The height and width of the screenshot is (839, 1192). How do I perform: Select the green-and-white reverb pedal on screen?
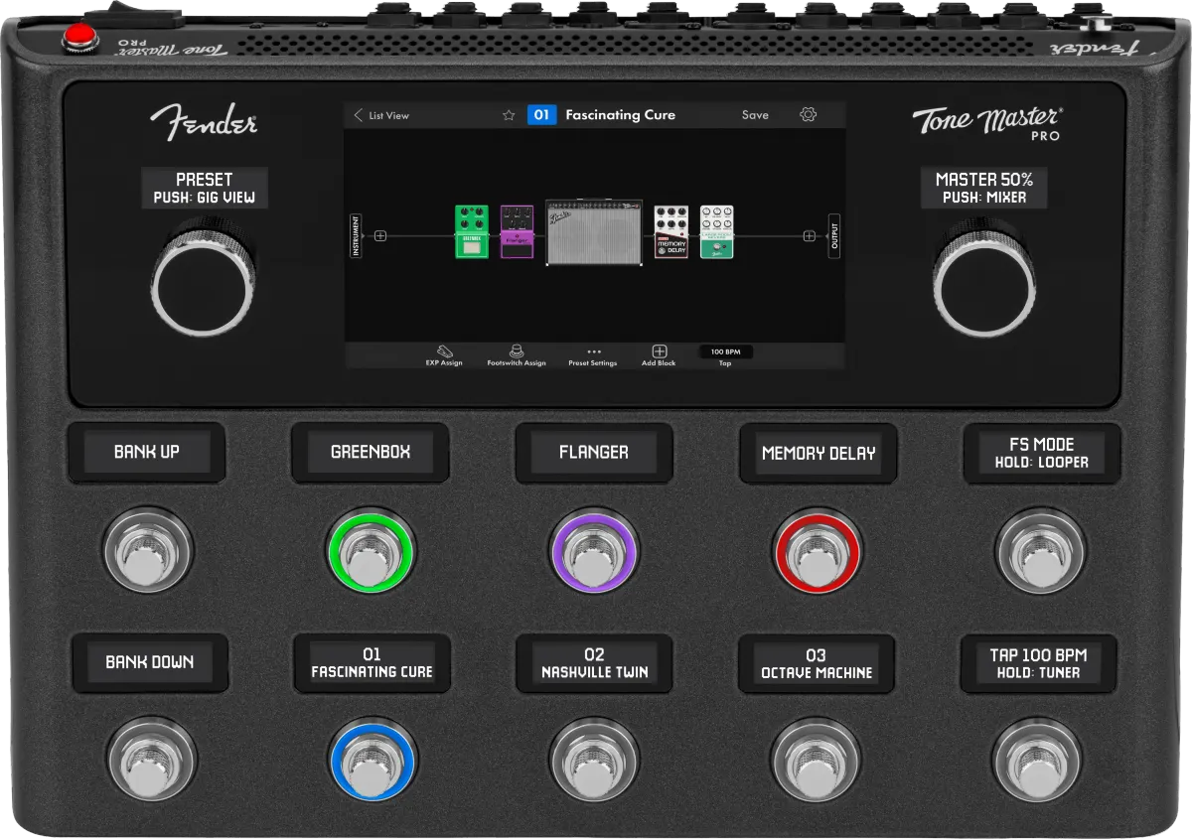point(716,232)
